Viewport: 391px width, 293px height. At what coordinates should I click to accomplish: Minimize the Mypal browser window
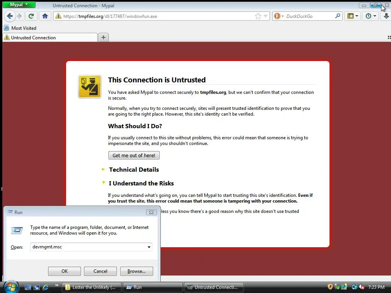click(364, 5)
